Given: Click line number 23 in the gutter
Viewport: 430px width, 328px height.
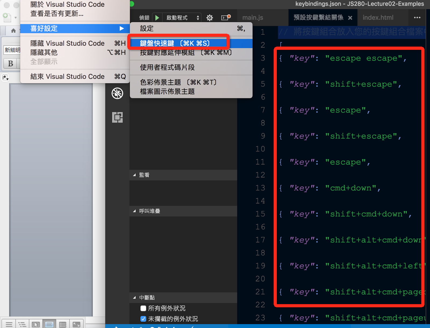Looking at the screenshot, I should pyautogui.click(x=260, y=318).
